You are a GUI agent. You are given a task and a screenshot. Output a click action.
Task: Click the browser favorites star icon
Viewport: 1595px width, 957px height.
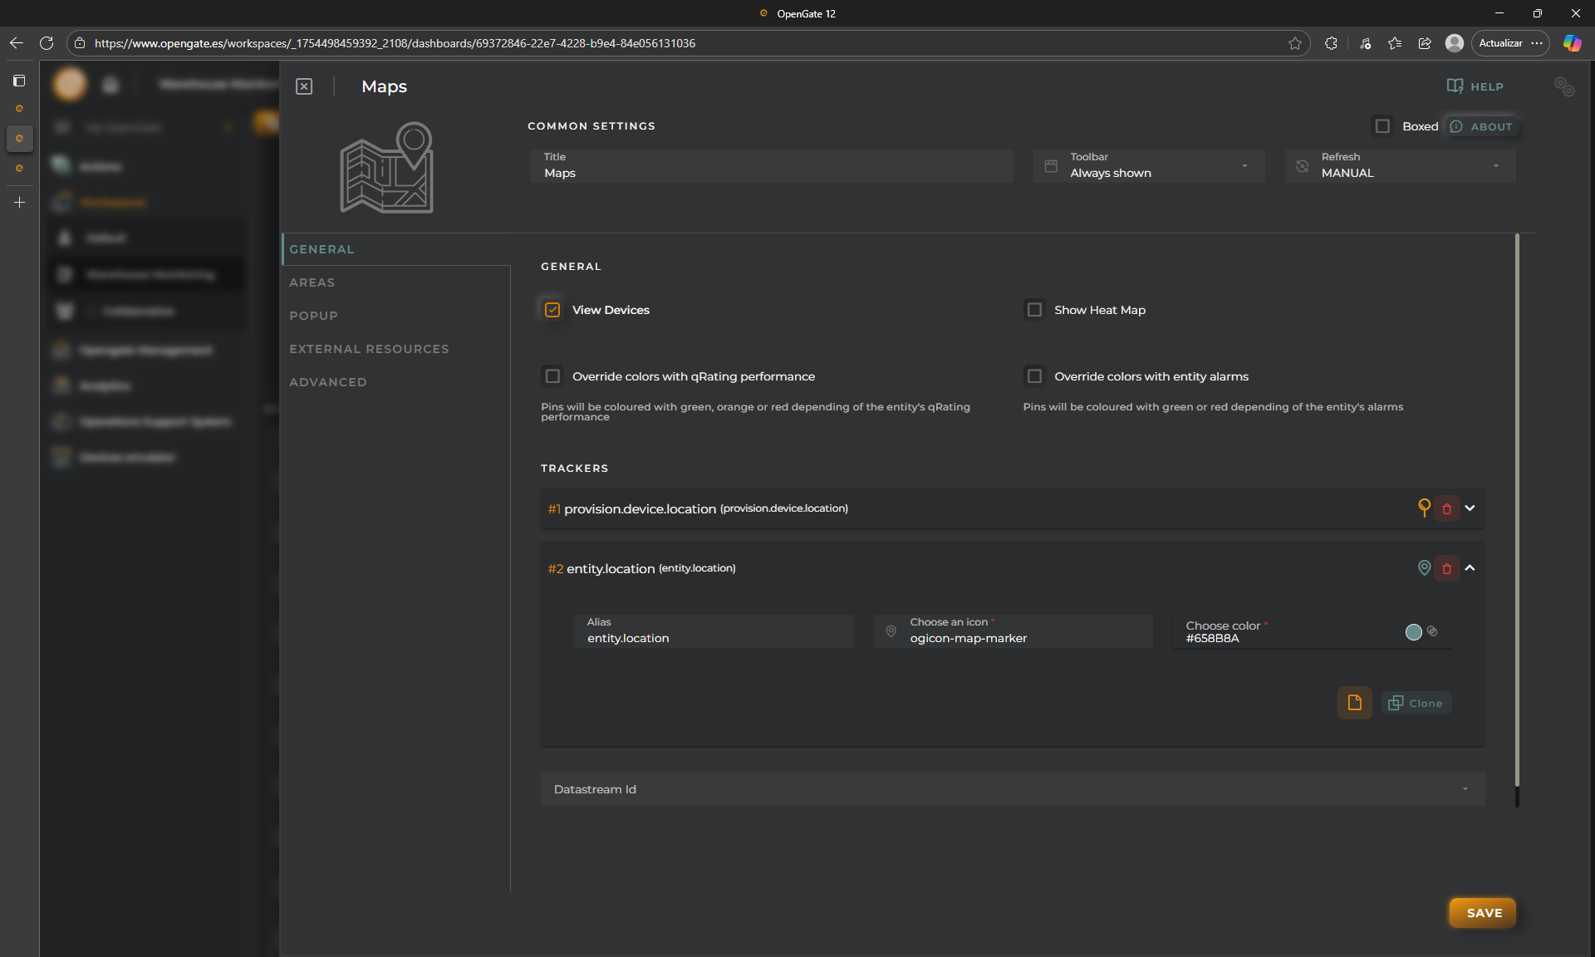coord(1294,43)
